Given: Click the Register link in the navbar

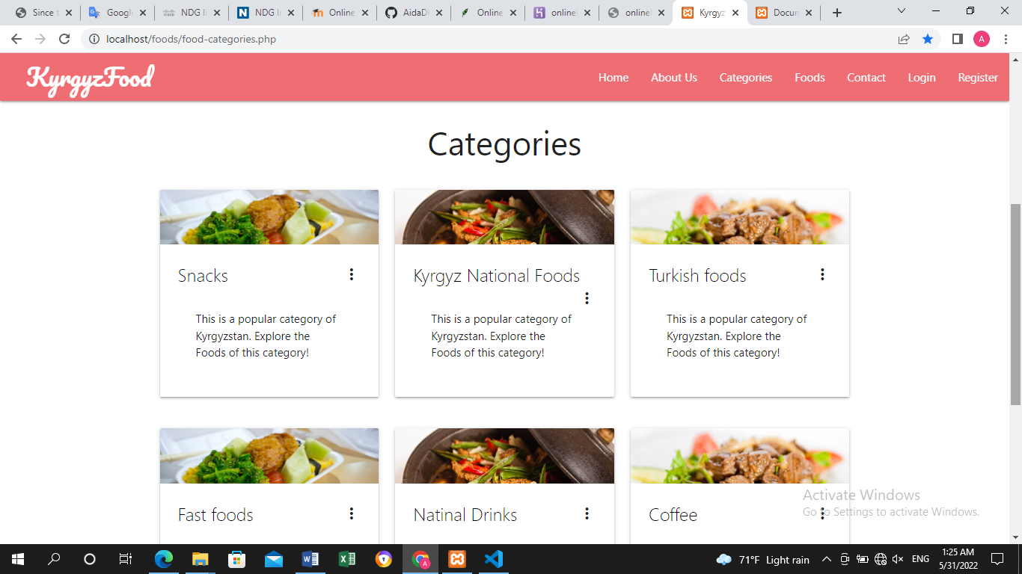Looking at the screenshot, I should (x=977, y=77).
